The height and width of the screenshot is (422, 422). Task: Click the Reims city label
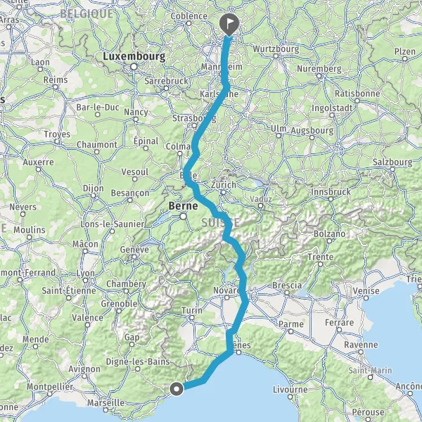[56, 80]
